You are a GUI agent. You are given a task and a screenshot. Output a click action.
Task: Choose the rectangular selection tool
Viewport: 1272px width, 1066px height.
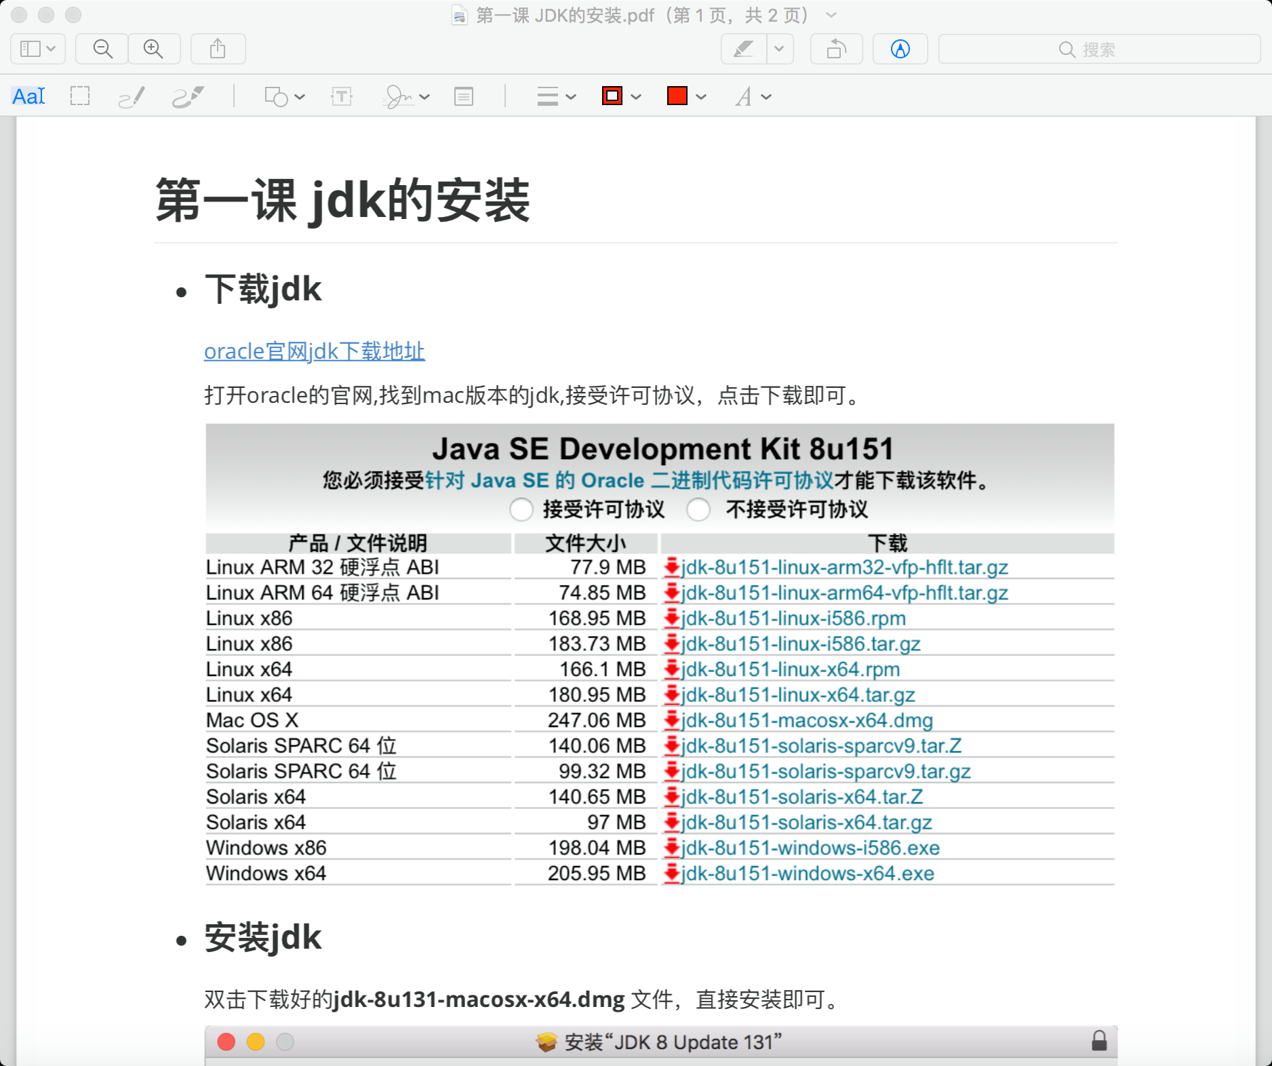click(x=80, y=96)
